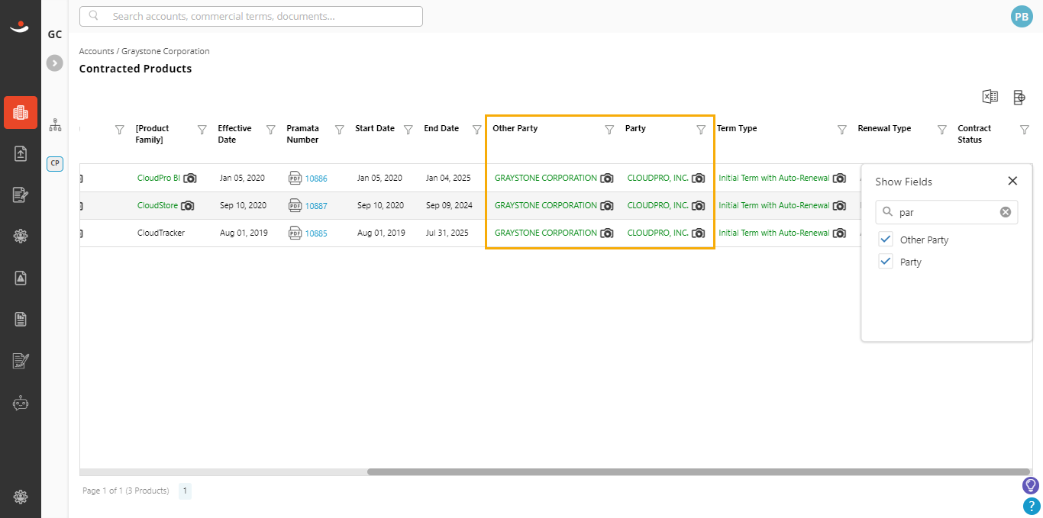Click the app logo at top left
Image resolution: width=1043 pixels, height=518 pixels.
(19, 27)
